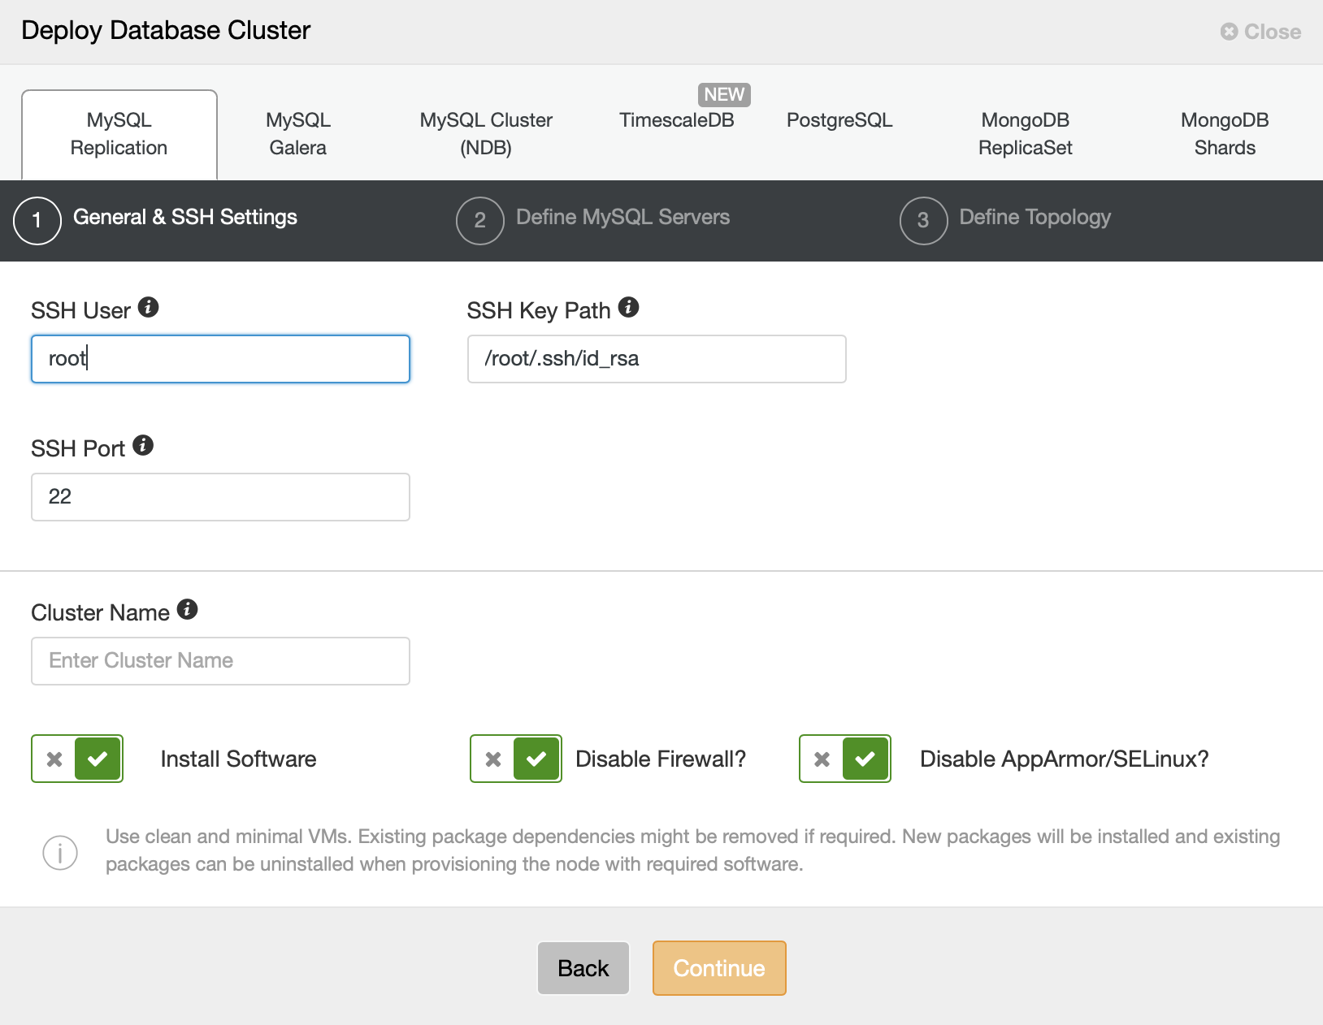Close the Deploy Database Cluster dialog
1323x1025 pixels.
tap(1260, 32)
